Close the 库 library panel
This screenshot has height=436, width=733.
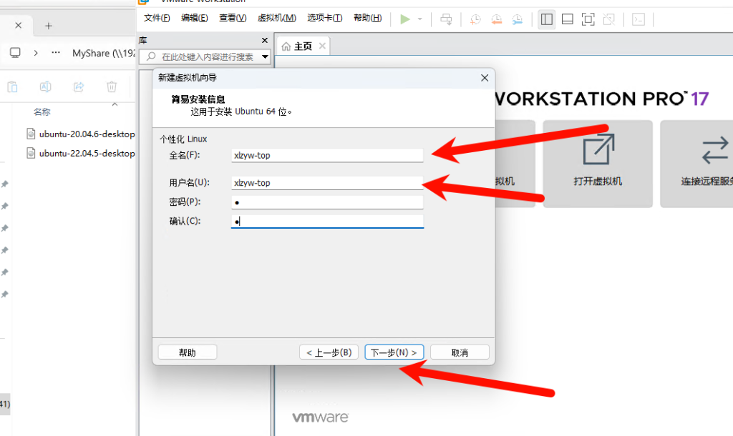pyautogui.click(x=265, y=41)
